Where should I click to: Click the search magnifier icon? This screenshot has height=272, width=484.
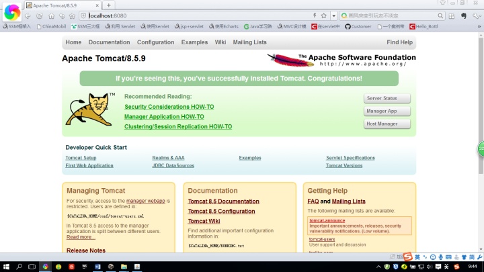pos(440,15)
